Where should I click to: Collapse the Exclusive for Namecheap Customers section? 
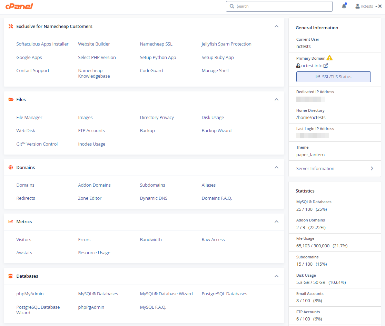point(276,26)
